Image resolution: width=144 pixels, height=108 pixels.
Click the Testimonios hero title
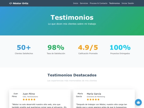72,17
